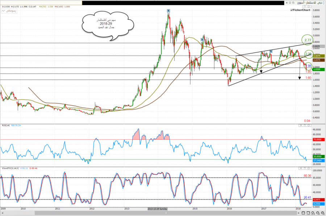Viewport: 326px width, 216px height.
Task: Maximize the SlowSTO panel with its square icon
Action: (x=305, y=168)
